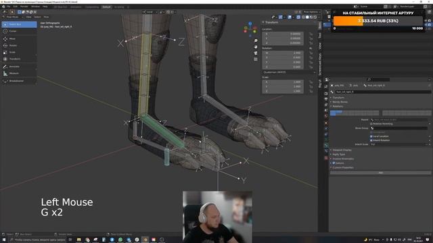Open the File menu
This screenshot has width=433, height=243.
(x=9, y=7)
